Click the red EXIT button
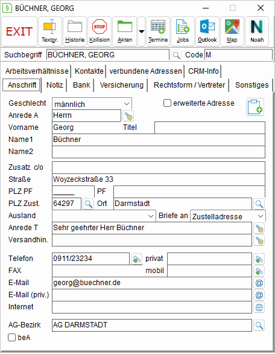 pos(19,31)
